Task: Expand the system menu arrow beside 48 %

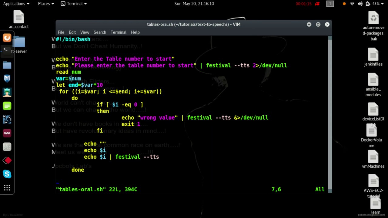Action: 383,4
